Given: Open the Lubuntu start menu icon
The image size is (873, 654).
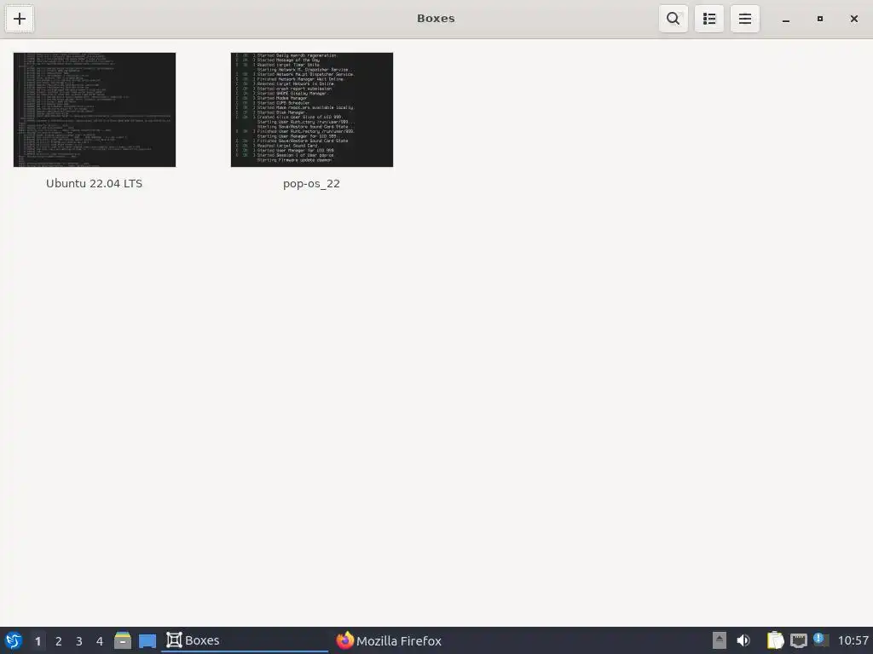Looking at the screenshot, I should tap(14, 640).
